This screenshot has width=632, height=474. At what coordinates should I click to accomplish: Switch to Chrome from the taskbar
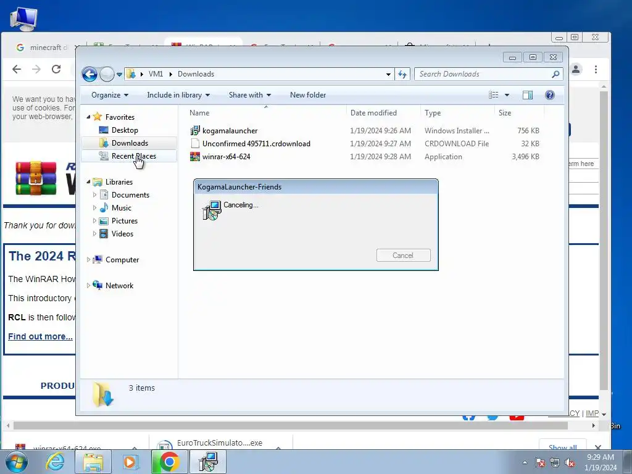click(x=169, y=462)
